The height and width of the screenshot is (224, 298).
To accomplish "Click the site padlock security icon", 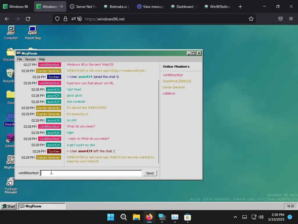I will [x=65, y=19].
